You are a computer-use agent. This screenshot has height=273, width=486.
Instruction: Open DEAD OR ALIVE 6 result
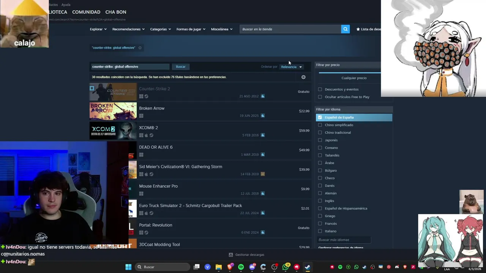tap(219, 151)
